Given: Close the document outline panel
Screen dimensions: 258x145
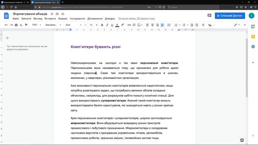Looking at the screenshot, I should 8,38.
